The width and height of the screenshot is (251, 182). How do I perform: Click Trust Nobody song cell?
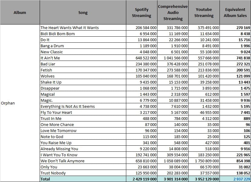(83, 173)
